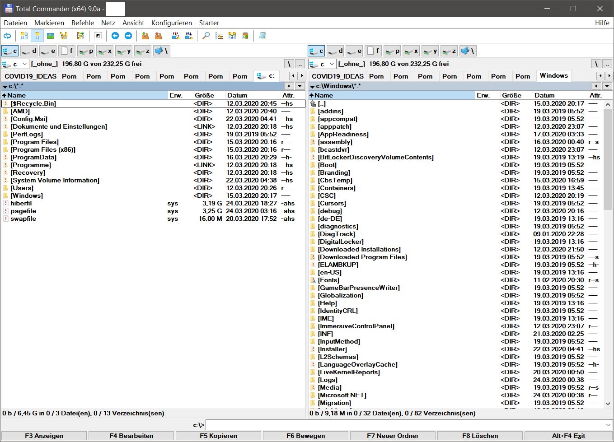Click the right panel vertical scrollbar

coord(608,254)
